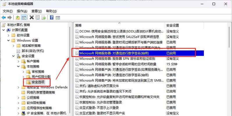This screenshot has height=116, width=232.
Task: Toggle the action pane toolbar icon
Action: 58,18
